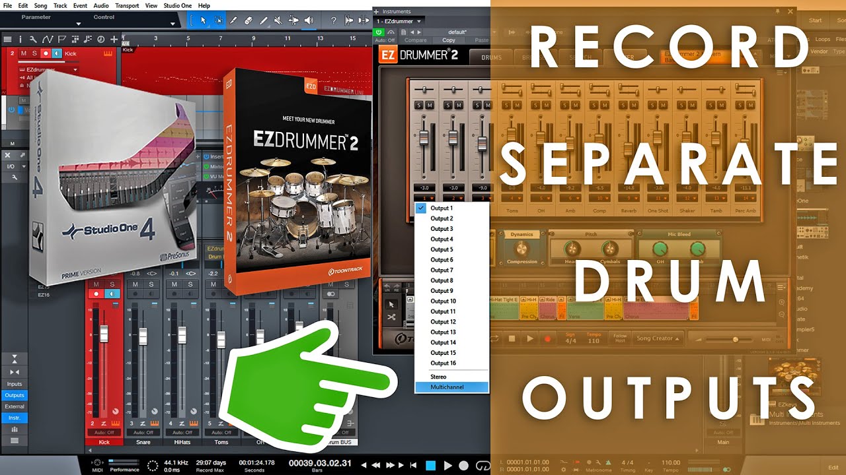Screen dimensions: 846x475
Task: Open the Song Creator dropdown
Action: point(658,338)
